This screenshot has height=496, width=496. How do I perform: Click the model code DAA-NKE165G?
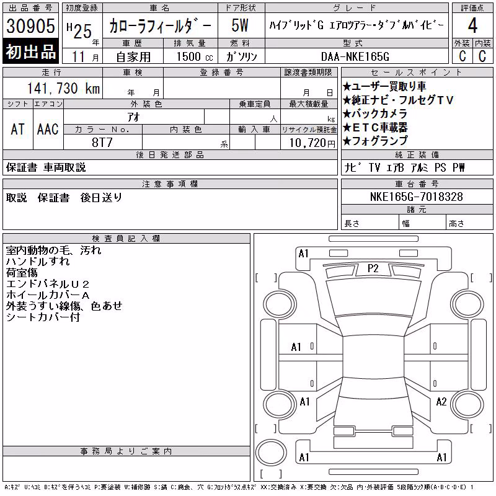click(355, 56)
